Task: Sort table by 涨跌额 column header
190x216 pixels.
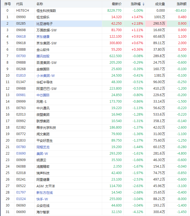Action: click(x=182, y=4)
